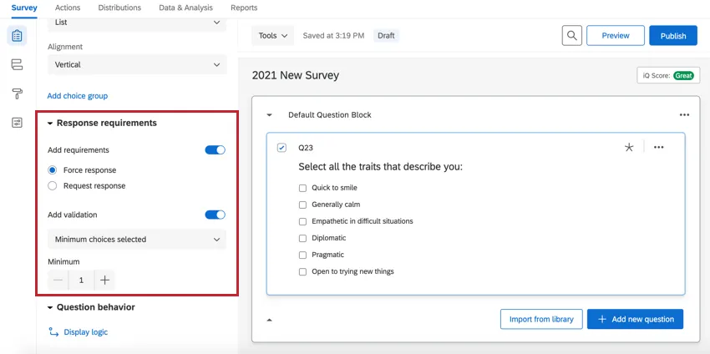Viewport: 710px width, 354px height.
Task: Toggle the Add requirements switch
Action: point(215,150)
